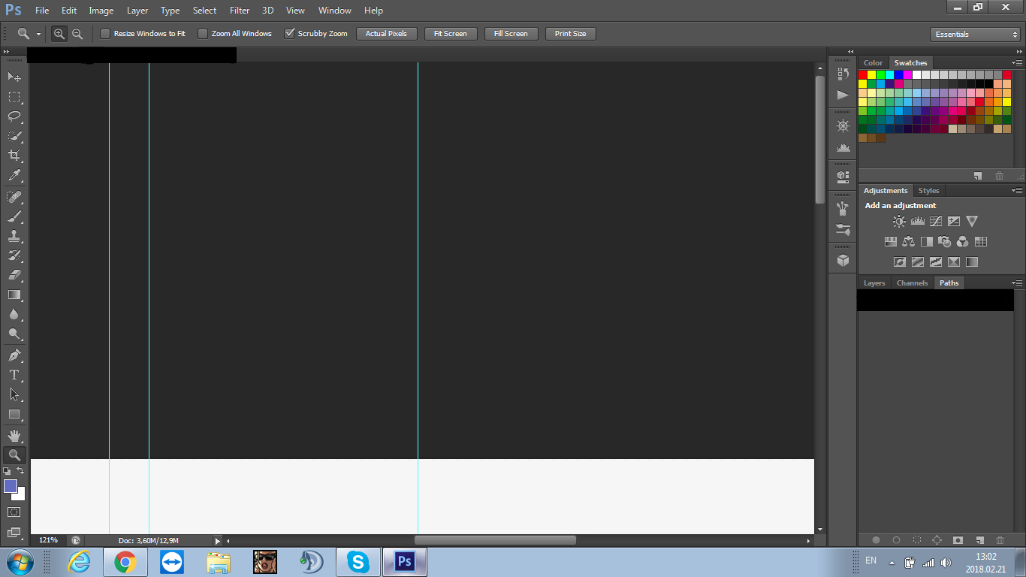This screenshot has width=1026, height=577.
Task: Select the Dodge tool
Action: (x=14, y=334)
